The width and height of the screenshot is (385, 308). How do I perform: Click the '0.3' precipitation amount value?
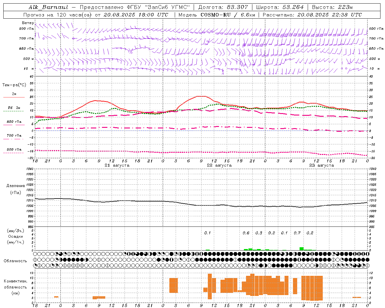coord(259,233)
